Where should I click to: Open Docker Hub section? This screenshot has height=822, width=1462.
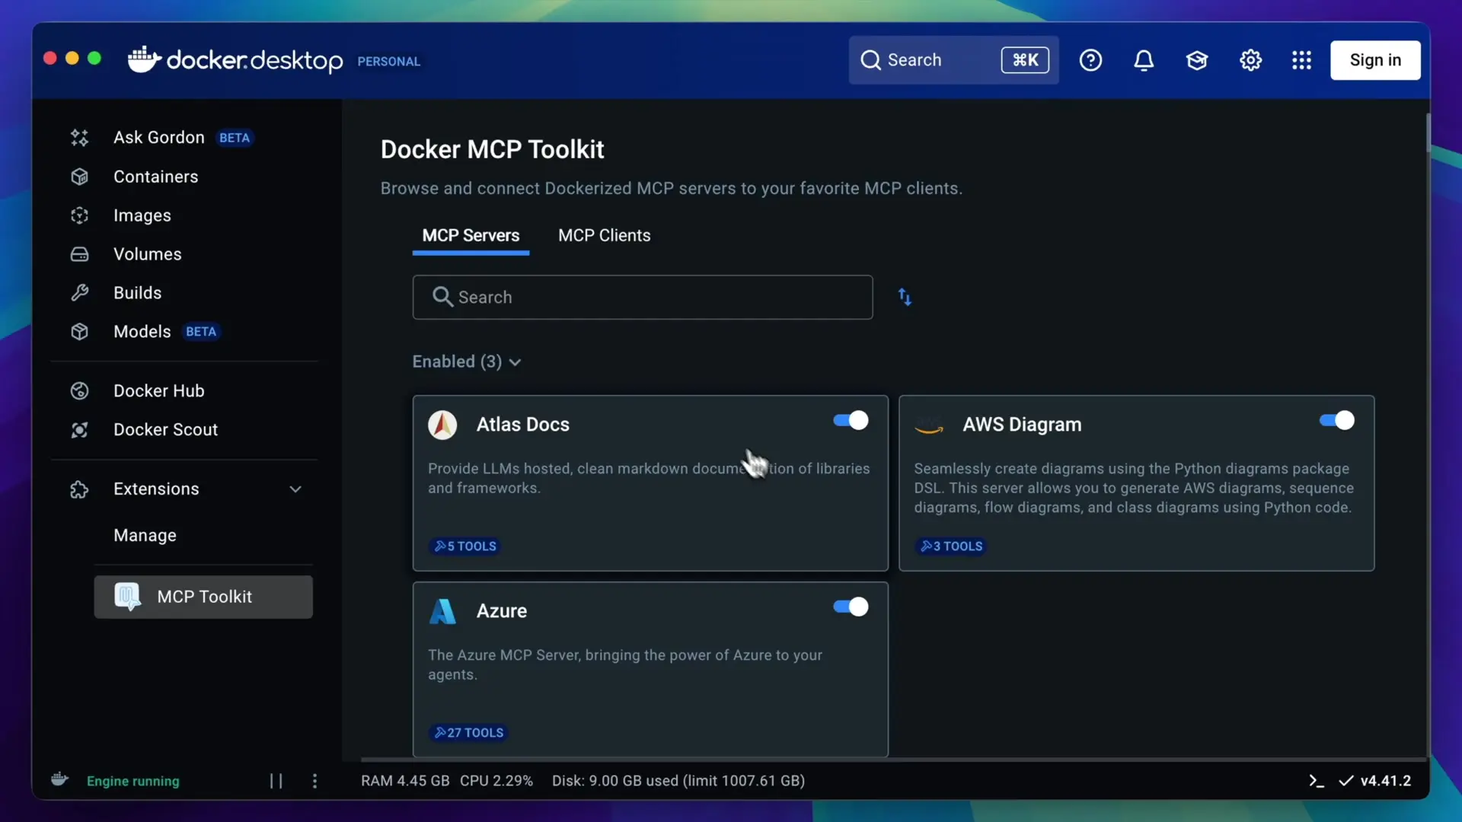coord(159,391)
